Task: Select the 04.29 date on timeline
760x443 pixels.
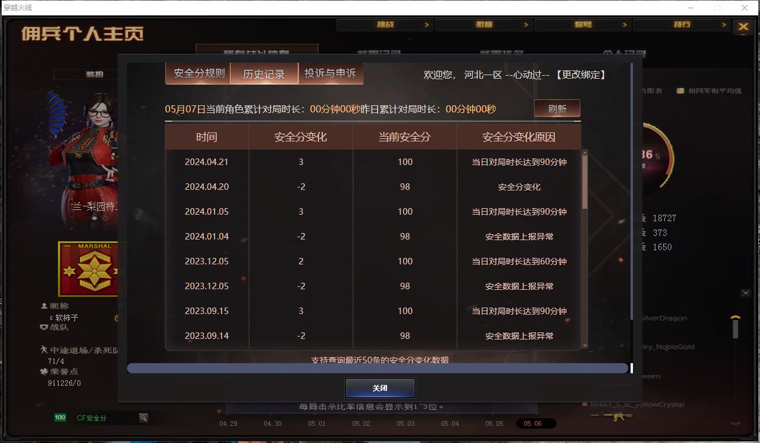Action: pyautogui.click(x=228, y=423)
